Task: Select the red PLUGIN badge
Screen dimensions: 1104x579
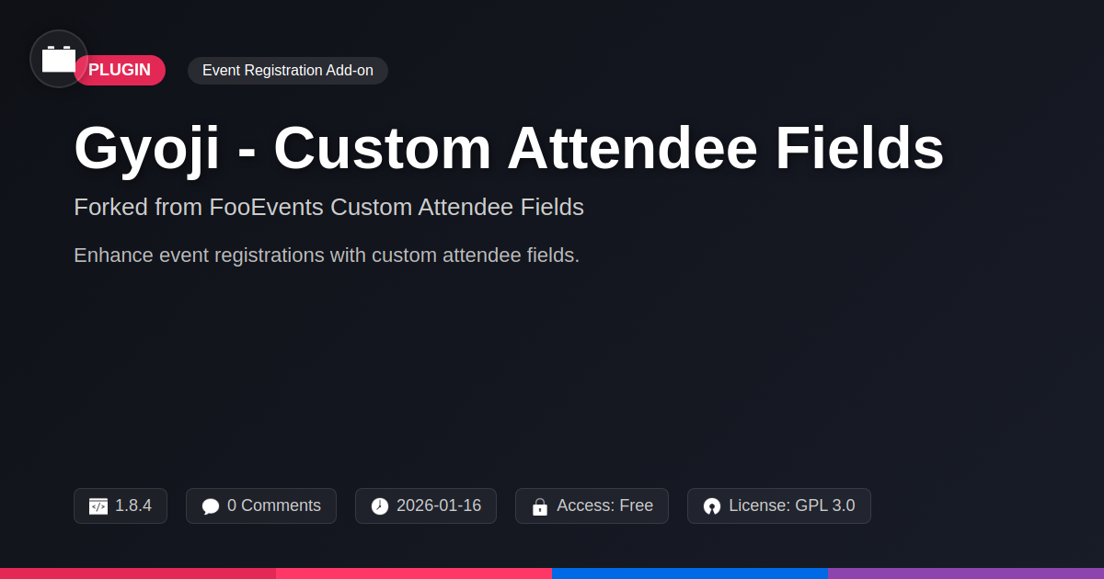Action: 120,70
